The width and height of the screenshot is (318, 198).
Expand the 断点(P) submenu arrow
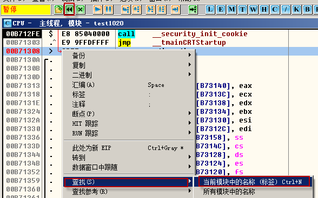point(190,113)
